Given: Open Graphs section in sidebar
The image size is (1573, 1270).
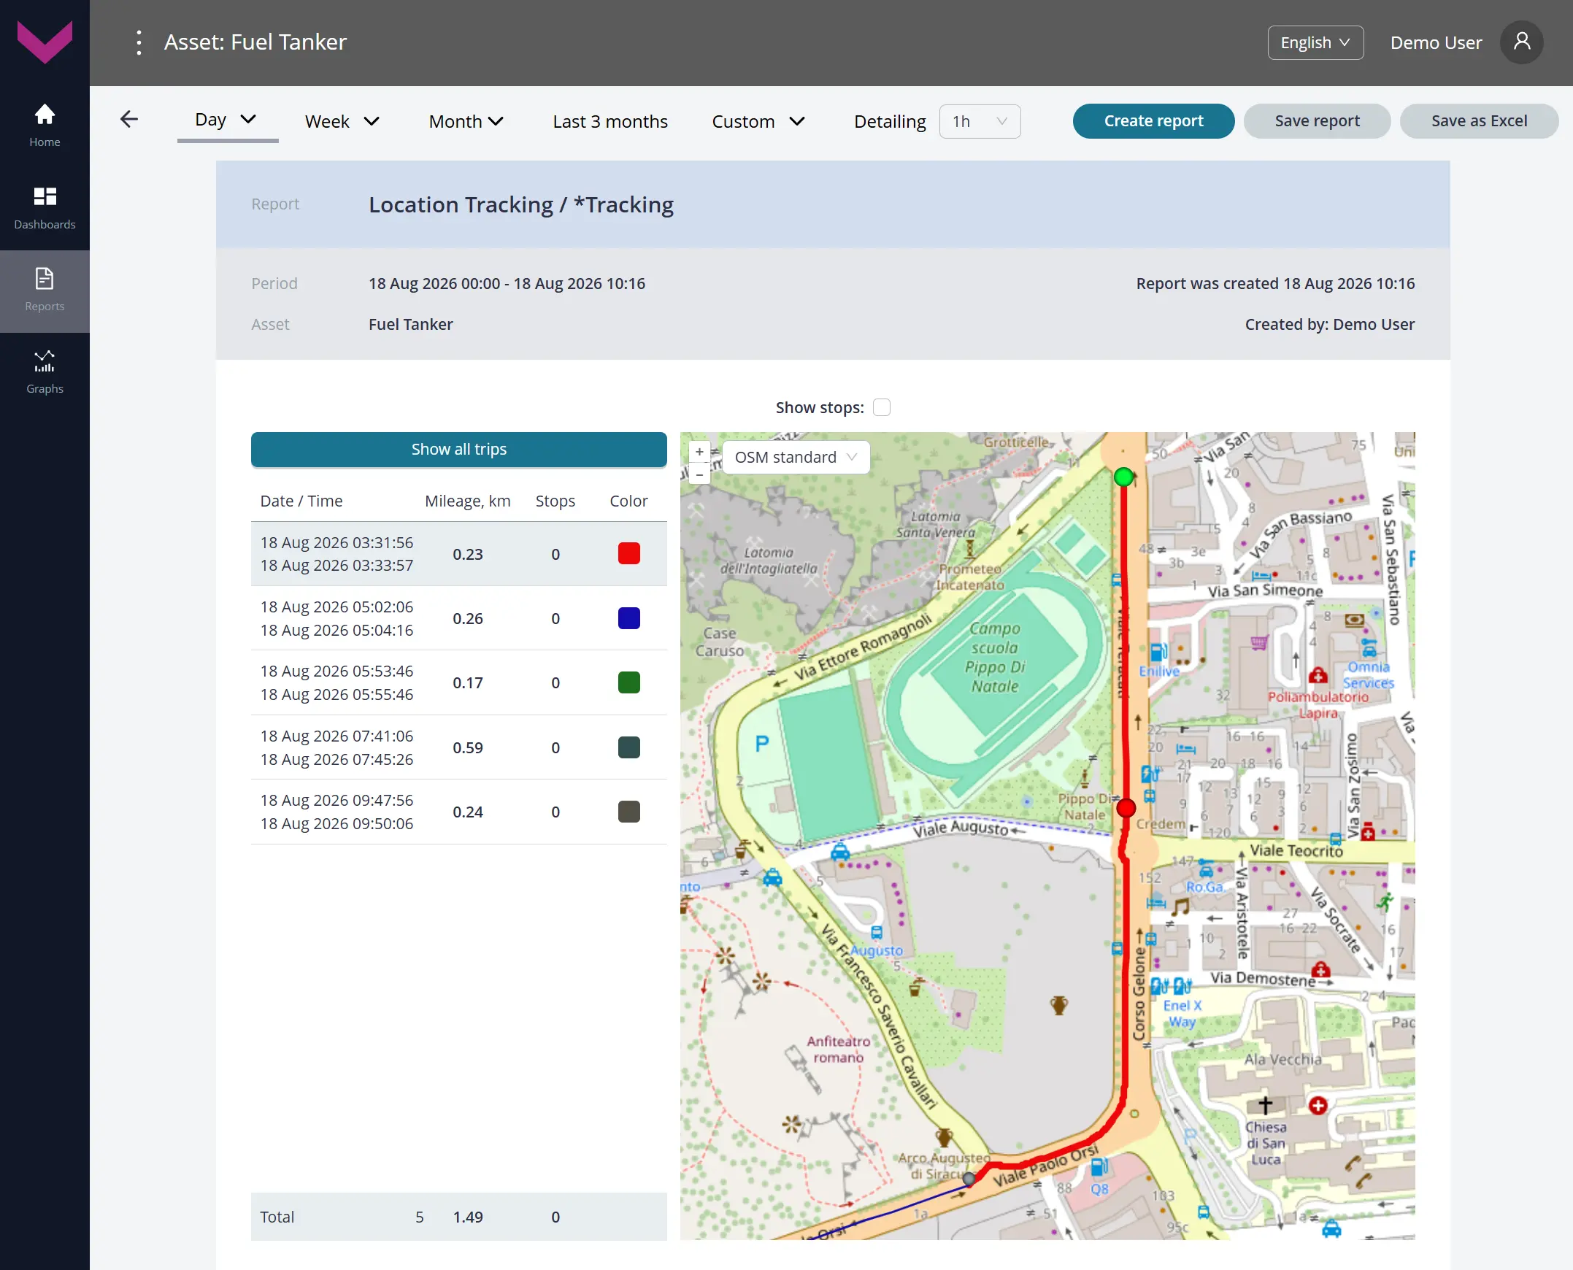Looking at the screenshot, I should point(45,372).
